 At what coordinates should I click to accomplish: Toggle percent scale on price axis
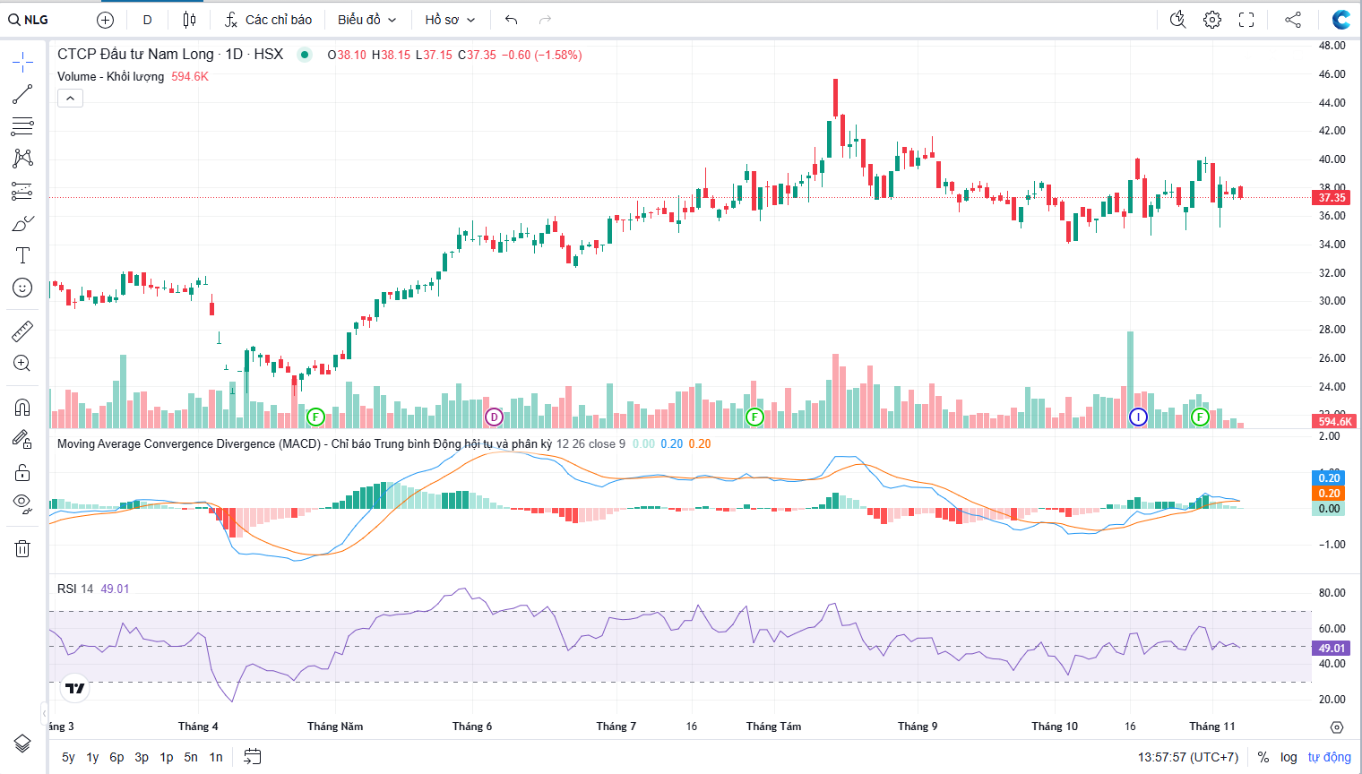1263,757
